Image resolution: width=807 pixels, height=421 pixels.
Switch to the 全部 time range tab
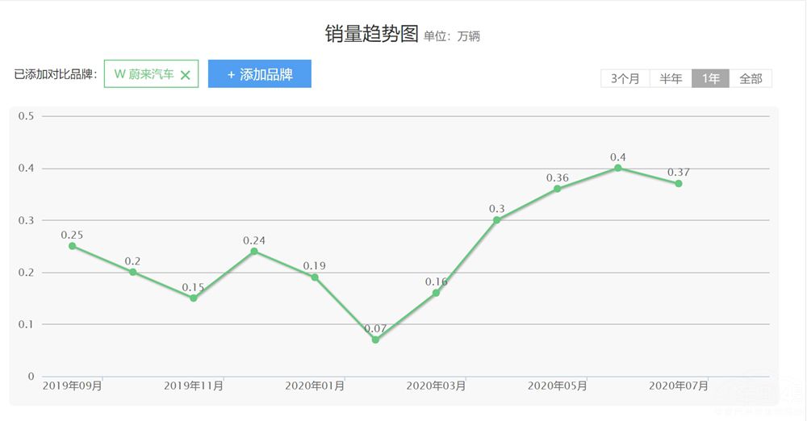tap(751, 78)
